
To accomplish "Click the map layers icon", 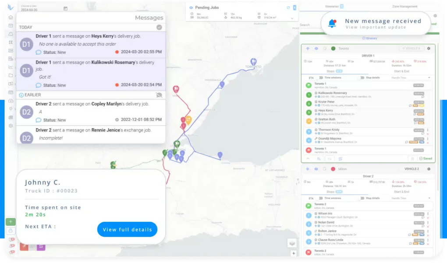I will click(x=292, y=243).
